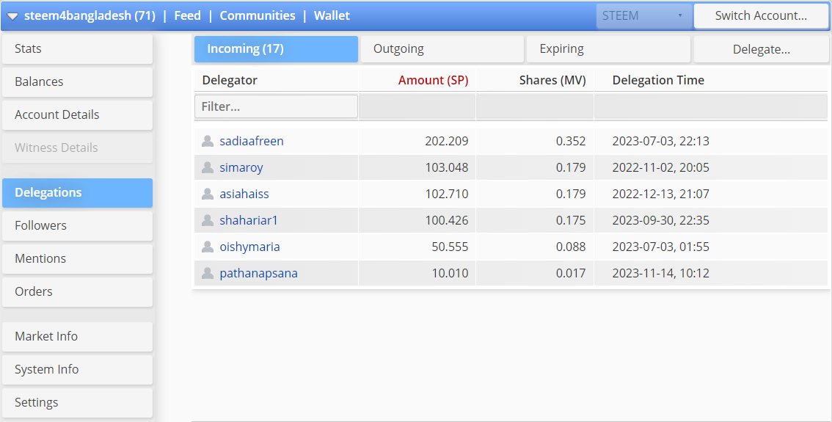Click the shares value 0.175
Screen dimensions: 832x422
(x=571, y=220)
